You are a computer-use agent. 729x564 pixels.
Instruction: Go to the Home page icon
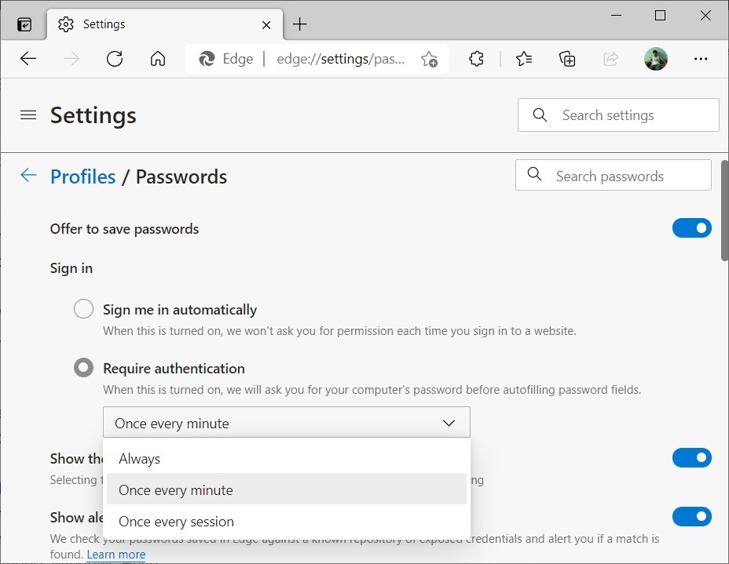click(158, 59)
